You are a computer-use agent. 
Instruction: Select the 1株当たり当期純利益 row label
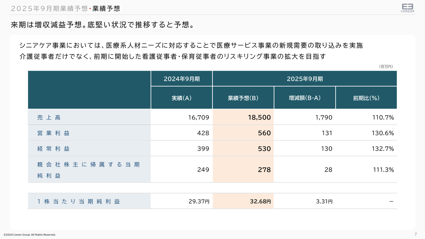click(x=79, y=201)
